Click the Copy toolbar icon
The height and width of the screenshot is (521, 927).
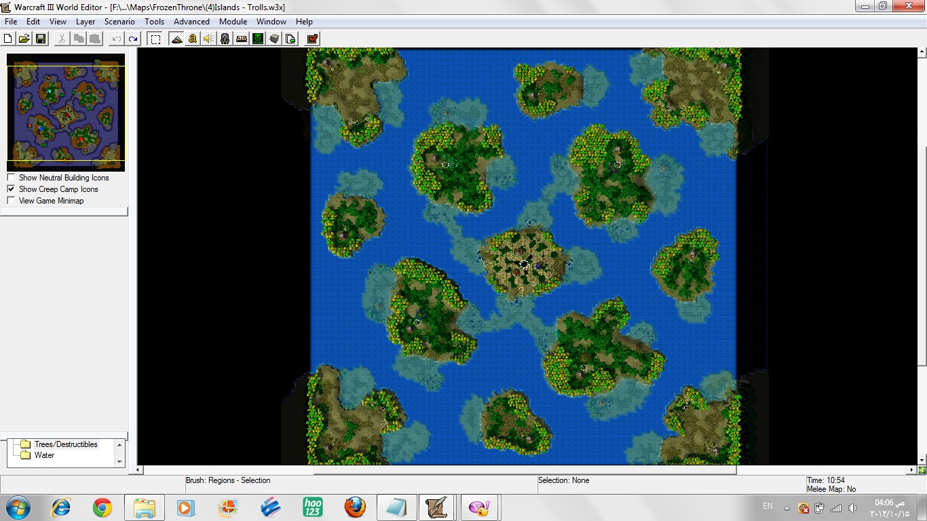78,39
